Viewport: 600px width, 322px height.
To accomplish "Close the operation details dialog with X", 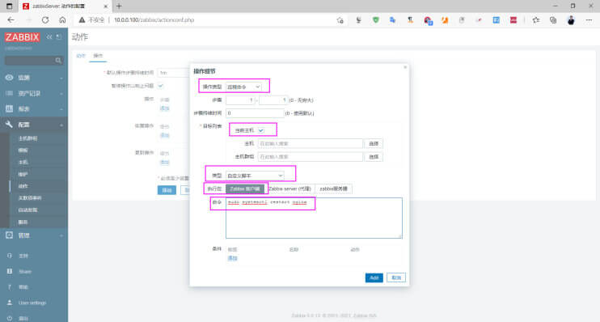I will pyautogui.click(x=405, y=67).
